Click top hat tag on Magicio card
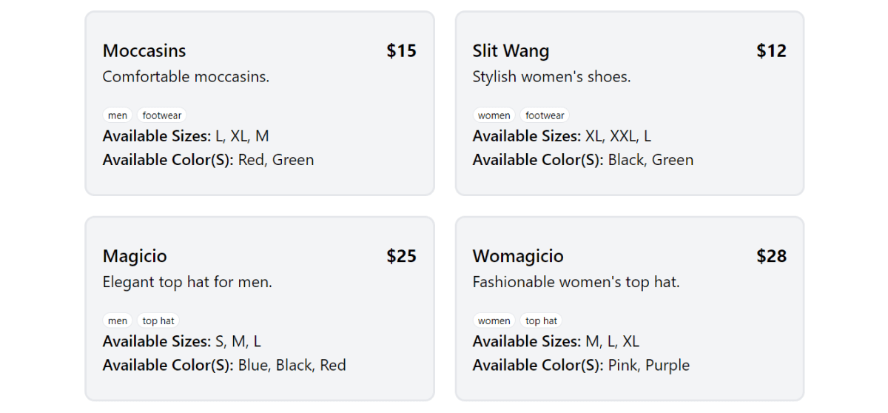888x413 pixels. pos(158,321)
